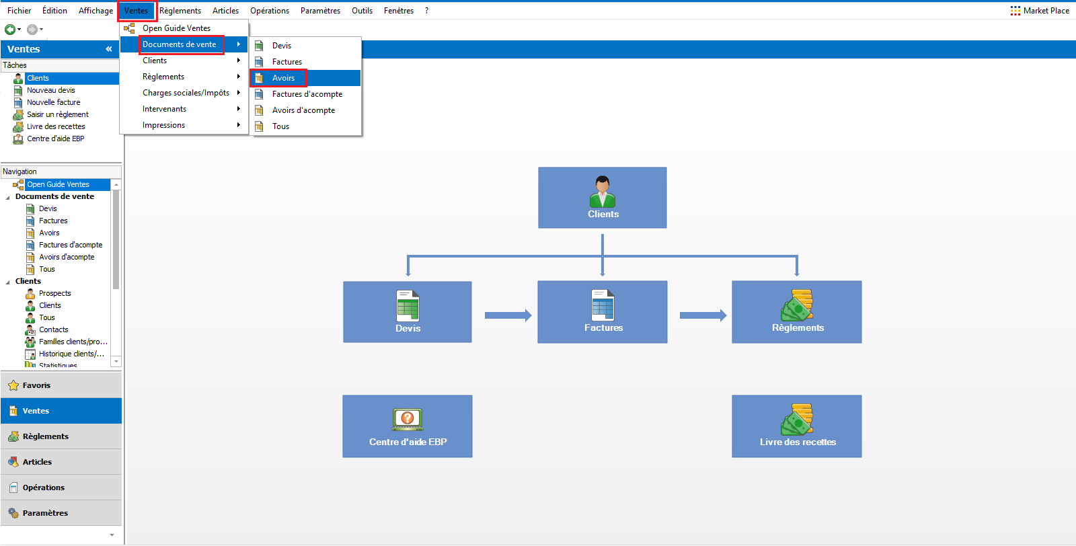
Task: Click the navigation tree scrollbar down arrow
Action: coord(116,362)
